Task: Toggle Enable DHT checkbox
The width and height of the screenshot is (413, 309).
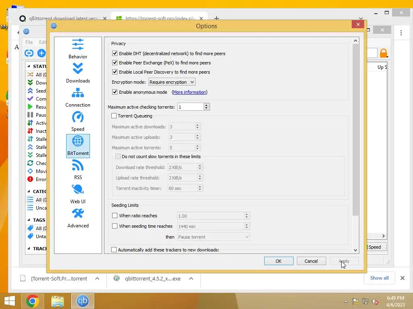Action: pos(115,54)
